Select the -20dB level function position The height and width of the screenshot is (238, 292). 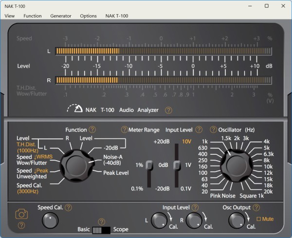point(111,148)
